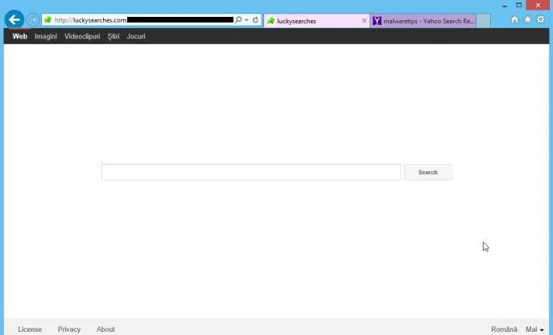This screenshot has width=553, height=335.
Task: Close the browser window
Action: pos(539,5)
